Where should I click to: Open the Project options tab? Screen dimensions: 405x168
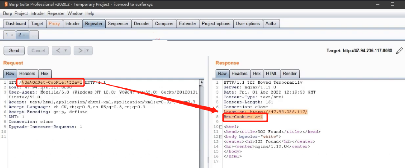coord(216,24)
